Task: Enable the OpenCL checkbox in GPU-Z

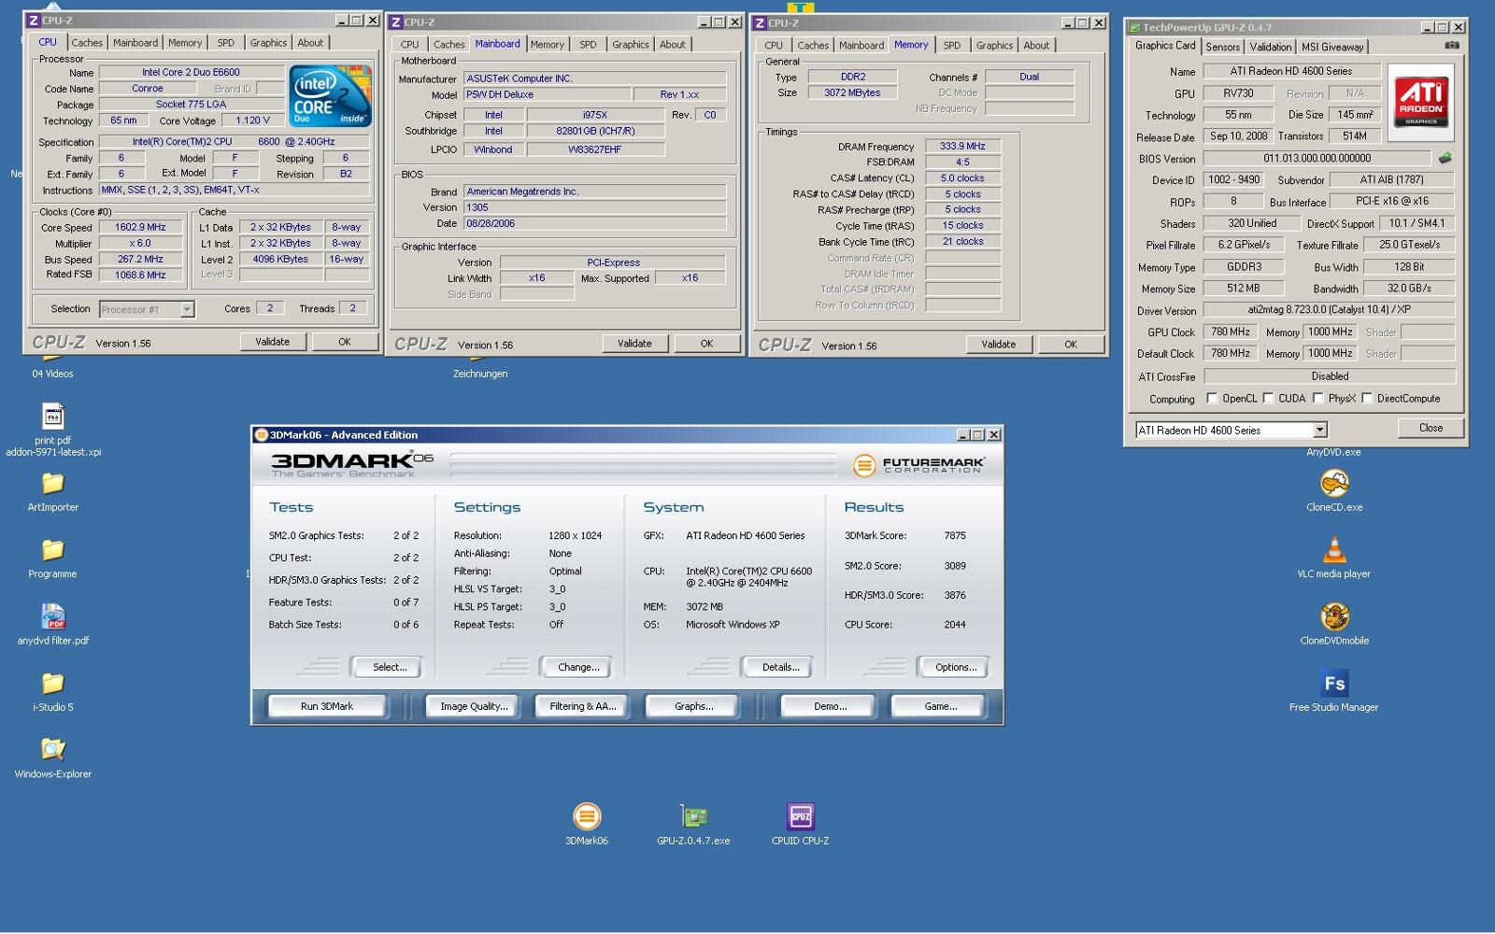Action: tap(1212, 398)
